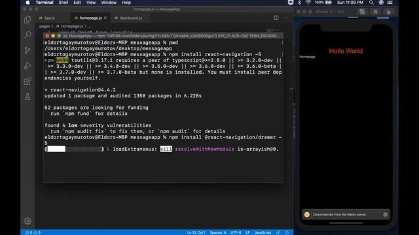Image resolution: width=419 pixels, height=235 pixels.
Task: Open notifications bell in status bar
Action: click(287, 232)
